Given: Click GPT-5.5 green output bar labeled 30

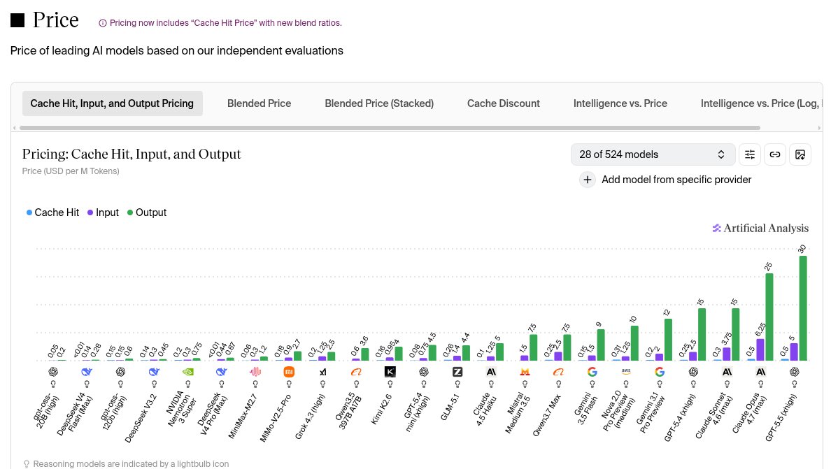Looking at the screenshot, I should tap(803, 309).
